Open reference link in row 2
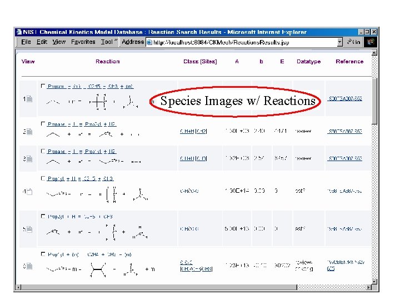The width and height of the screenshot is (400, 300). (345, 131)
